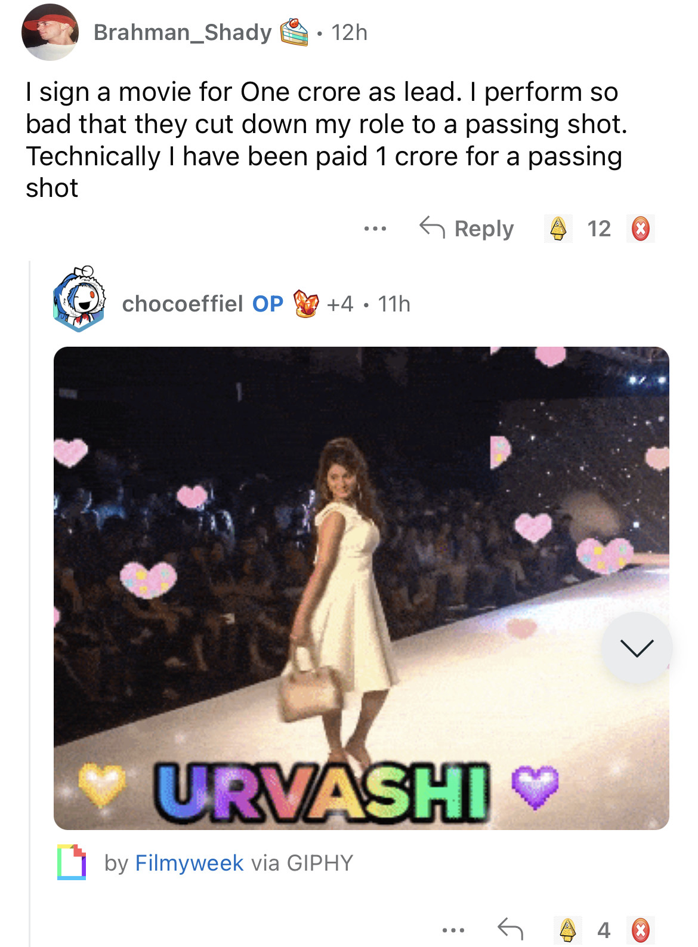Upvote chocoeffiel's GIF comment

click(x=567, y=930)
